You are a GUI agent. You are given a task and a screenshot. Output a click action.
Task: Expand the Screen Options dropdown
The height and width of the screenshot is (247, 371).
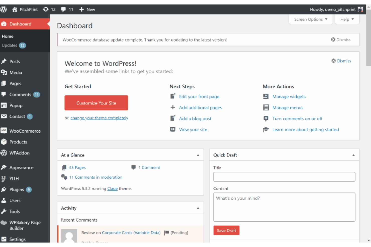point(311,19)
